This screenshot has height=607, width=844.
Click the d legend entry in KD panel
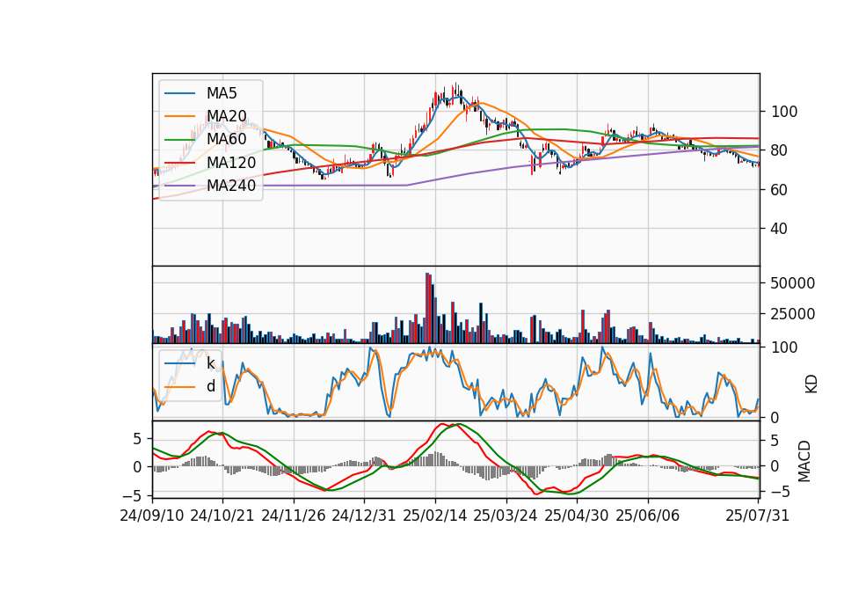tap(190, 386)
